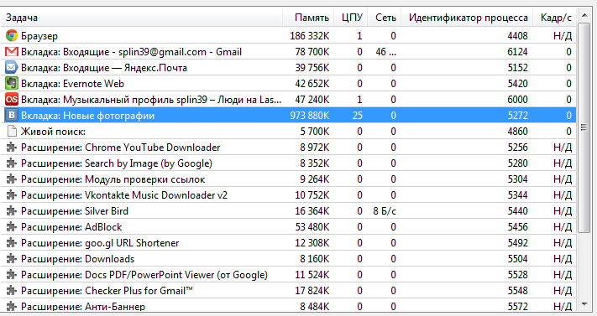This screenshot has height=316, width=597.
Task: Click the puzzle icon for Chrome YouTube Downloader
Action: tap(12, 148)
